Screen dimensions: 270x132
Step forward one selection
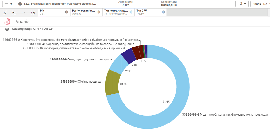tap(24, 12)
